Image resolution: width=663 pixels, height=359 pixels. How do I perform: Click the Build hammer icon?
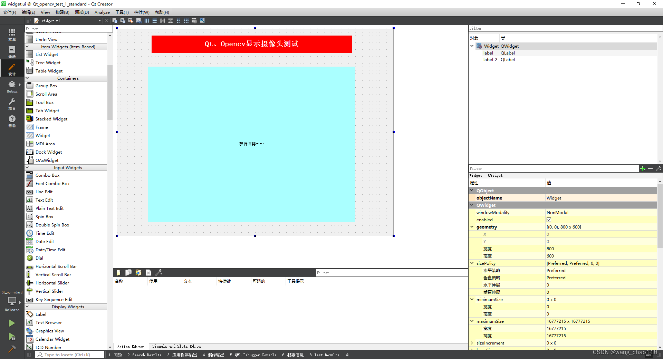point(12,349)
